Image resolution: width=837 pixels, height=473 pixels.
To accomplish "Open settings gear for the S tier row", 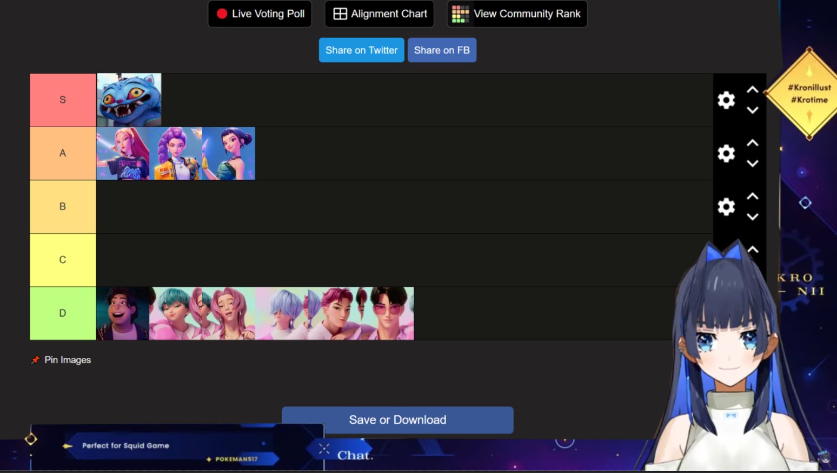I will click(x=726, y=100).
